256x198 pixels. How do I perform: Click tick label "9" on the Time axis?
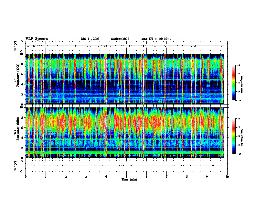(x=207, y=177)
